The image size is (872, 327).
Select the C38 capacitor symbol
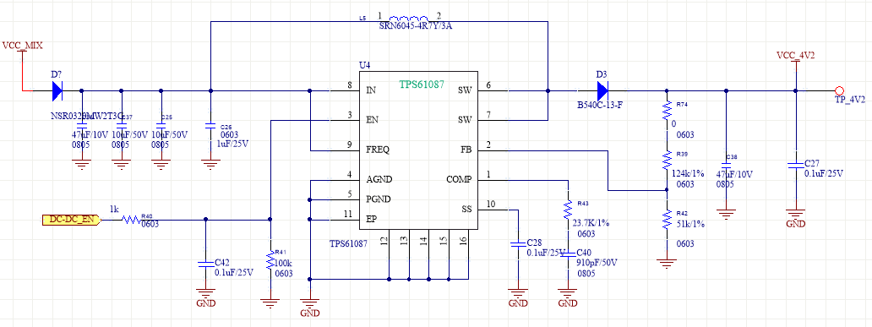click(726, 165)
